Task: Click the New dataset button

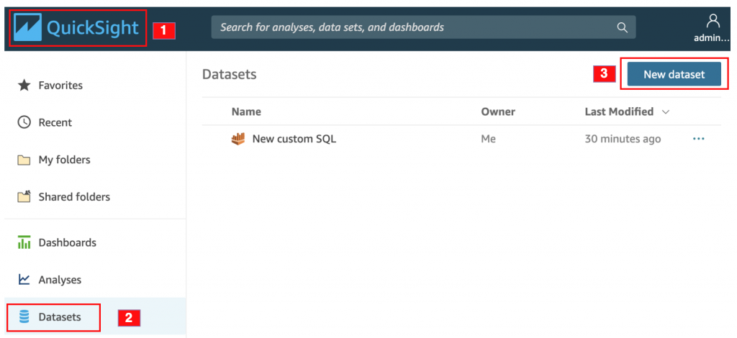Action: coord(674,74)
